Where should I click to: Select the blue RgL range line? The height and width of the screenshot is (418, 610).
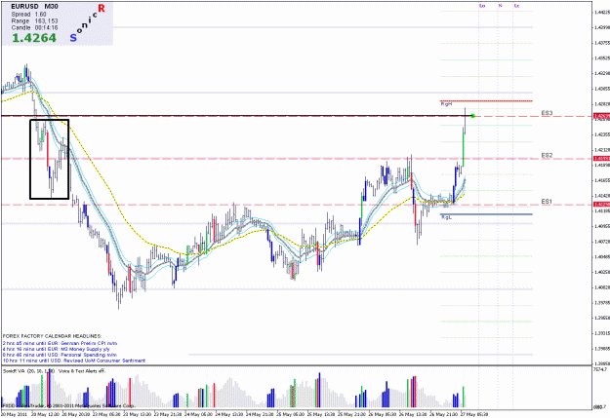486,214
